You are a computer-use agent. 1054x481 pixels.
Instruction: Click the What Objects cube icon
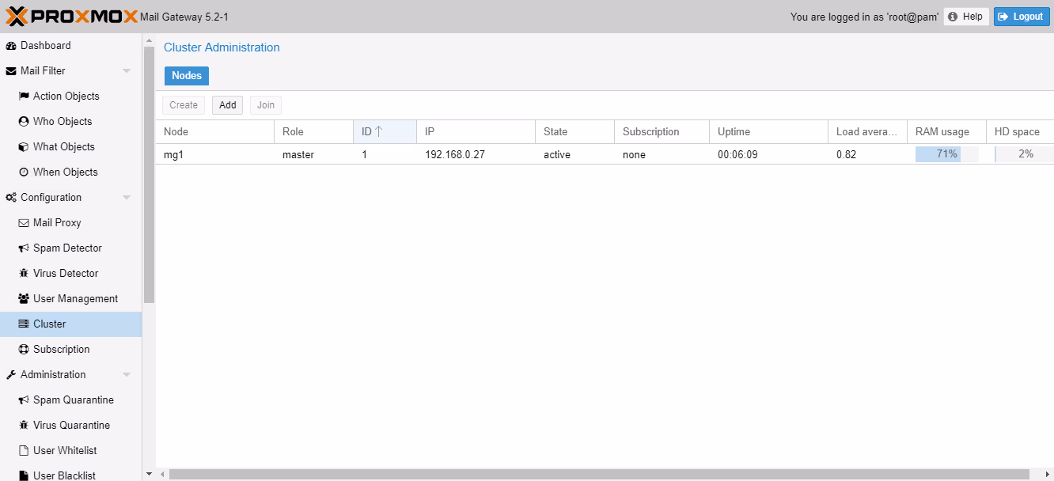pos(24,147)
